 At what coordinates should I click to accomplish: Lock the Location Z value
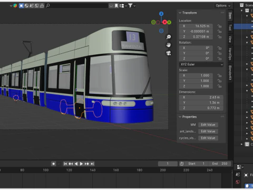pos(219,37)
